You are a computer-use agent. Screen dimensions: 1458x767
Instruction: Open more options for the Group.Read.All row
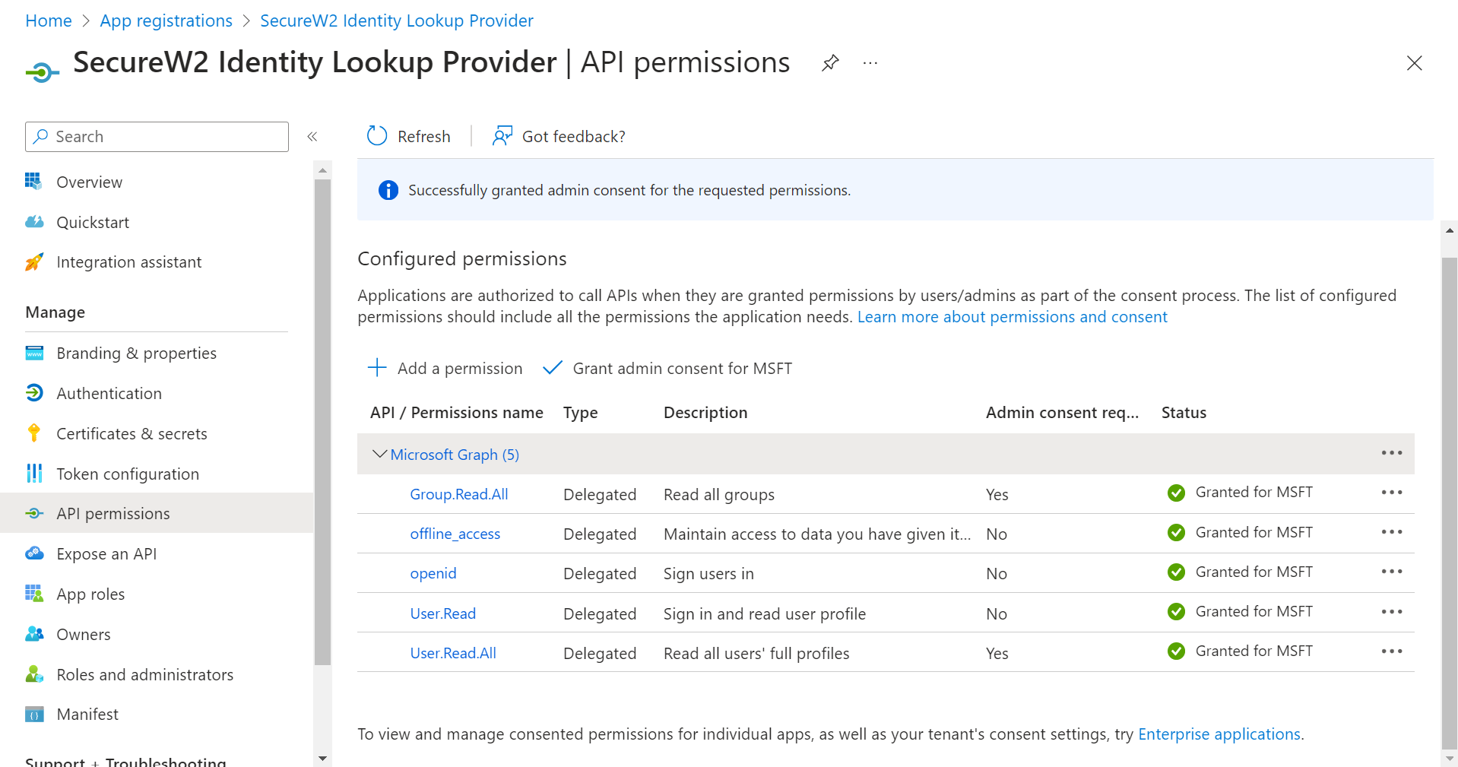coord(1391,493)
